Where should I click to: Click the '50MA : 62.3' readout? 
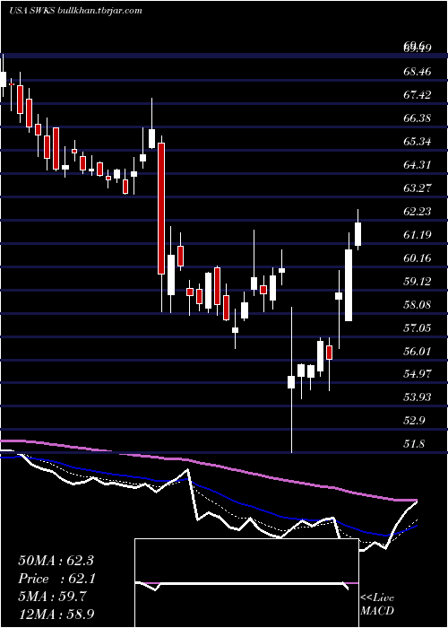coord(56,561)
